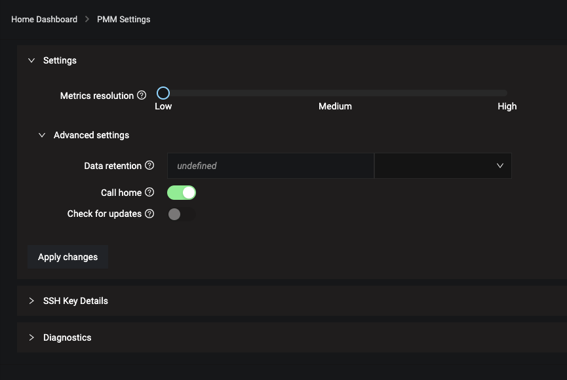Image resolution: width=567 pixels, height=380 pixels.
Task: Set metrics resolution to High on the slider
Action: pos(506,93)
